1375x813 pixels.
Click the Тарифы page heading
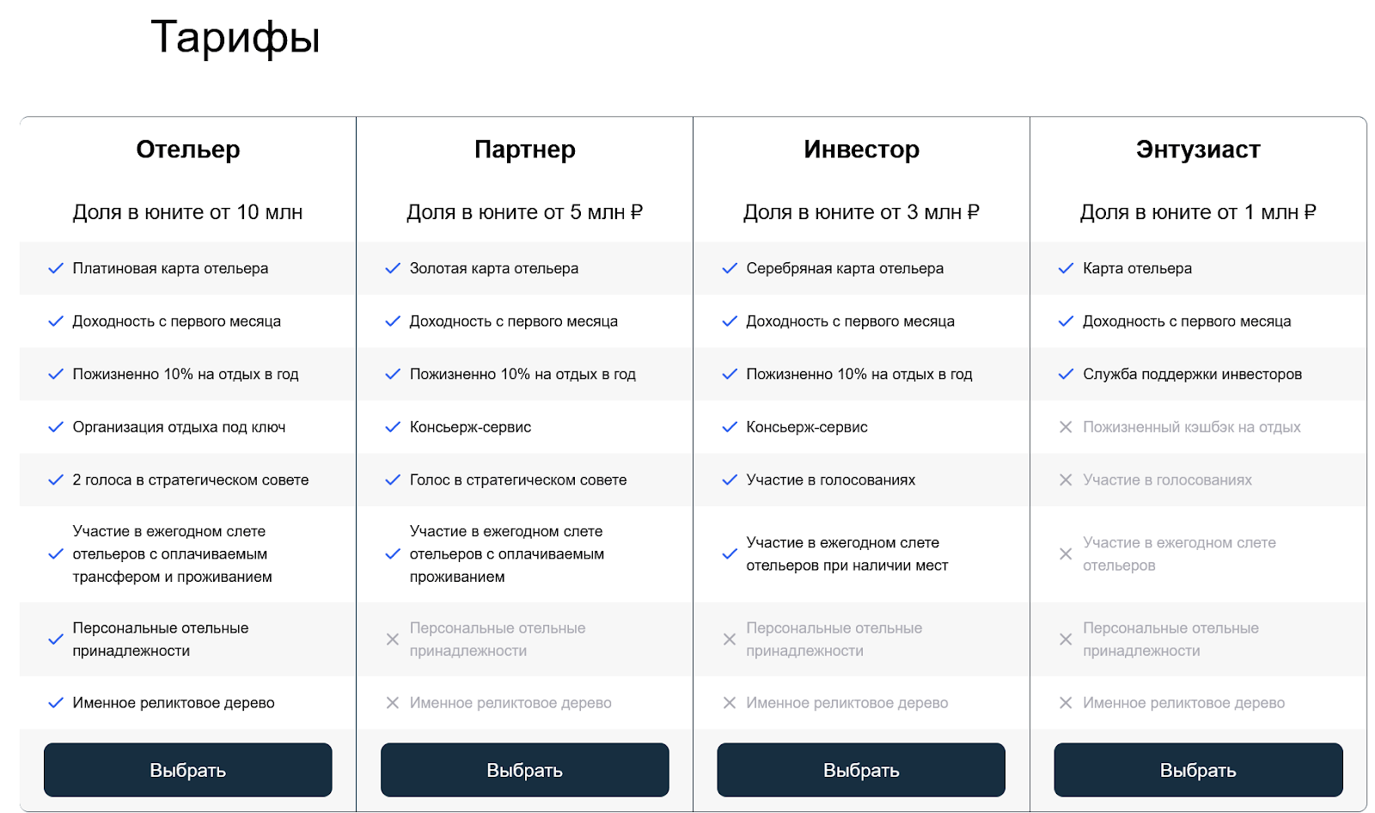point(235,39)
